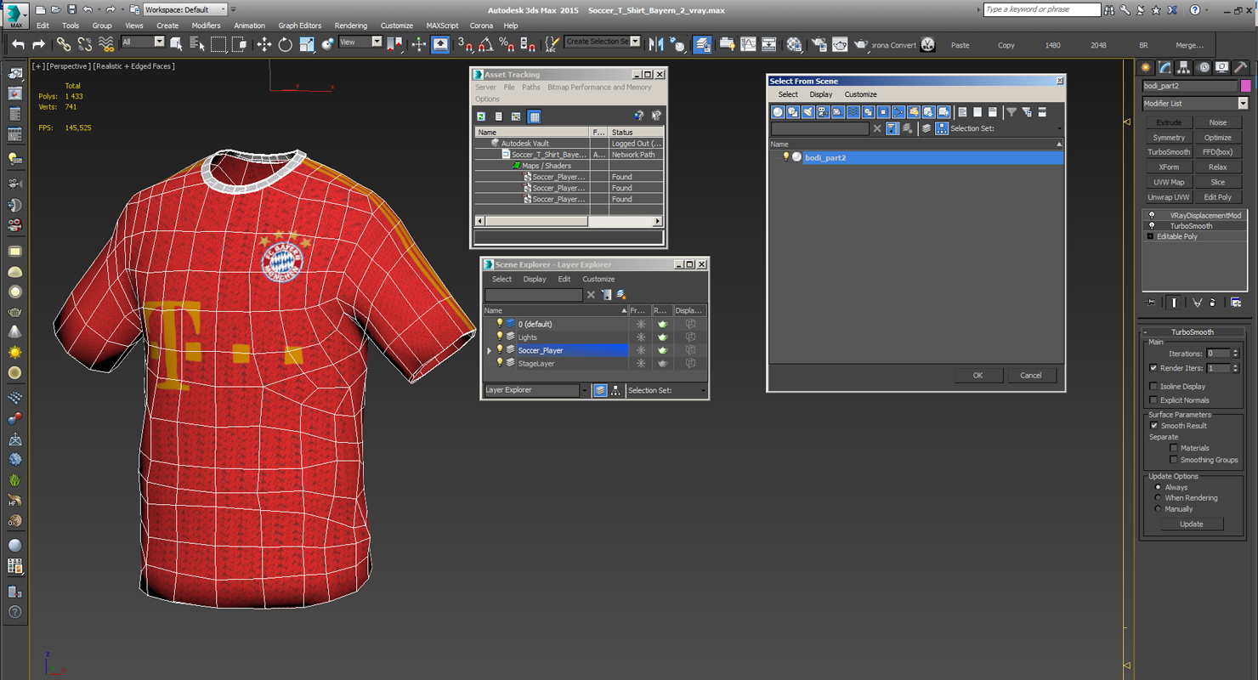Viewport: 1258px width, 680px height.
Task: Click the Unwrap UVW modifier button
Action: [x=1169, y=197]
